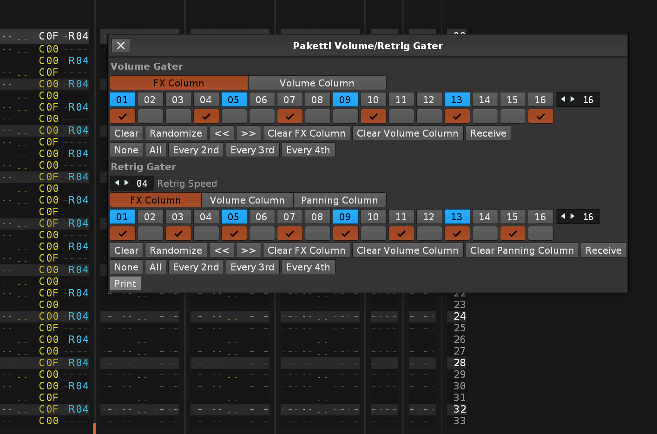Uncheck Volume Gater step 01 checkbox

[123, 117]
